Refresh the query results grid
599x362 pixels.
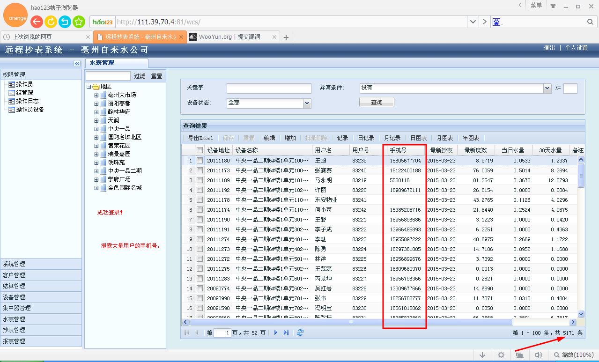300,332
